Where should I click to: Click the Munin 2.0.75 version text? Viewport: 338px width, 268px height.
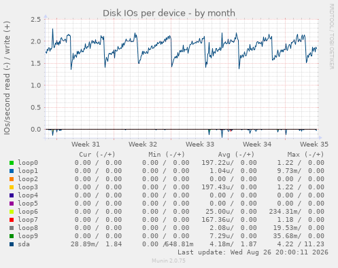pyautogui.click(x=169, y=261)
